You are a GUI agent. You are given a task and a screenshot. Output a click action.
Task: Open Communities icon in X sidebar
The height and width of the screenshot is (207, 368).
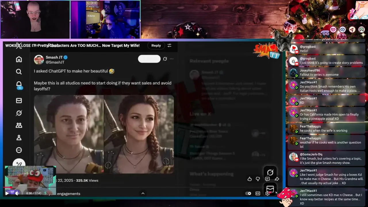click(19, 125)
